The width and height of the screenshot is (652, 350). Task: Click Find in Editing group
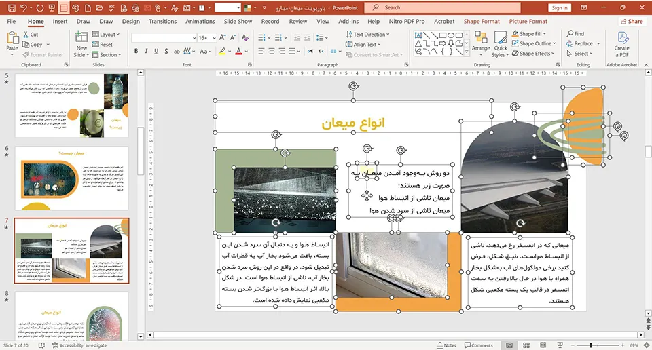tap(575, 34)
